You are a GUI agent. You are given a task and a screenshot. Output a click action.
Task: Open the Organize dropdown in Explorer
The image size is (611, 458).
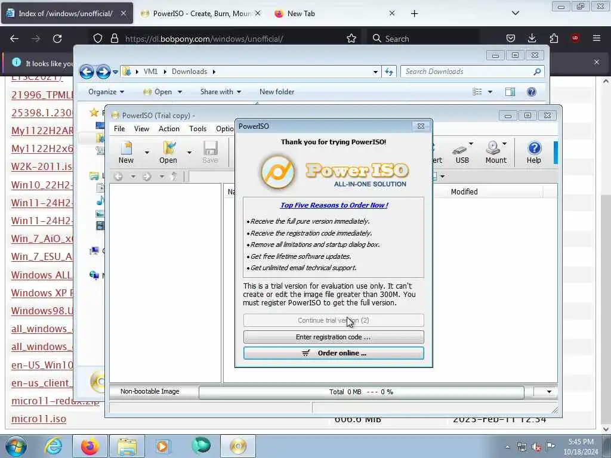[106, 92]
